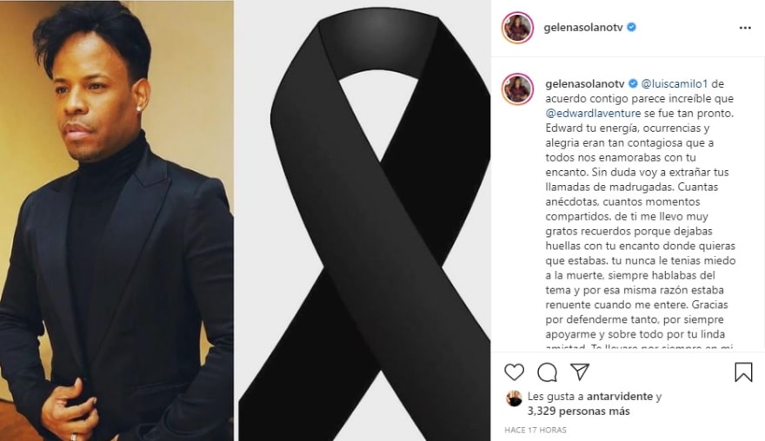This screenshot has width=765, height=441.
Task: Open the @edwardlaventure mention
Action: [593, 113]
